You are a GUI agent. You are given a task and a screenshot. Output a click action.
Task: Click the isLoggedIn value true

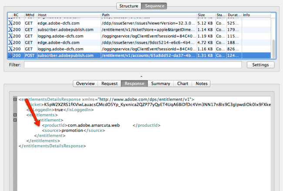(59, 110)
